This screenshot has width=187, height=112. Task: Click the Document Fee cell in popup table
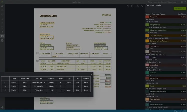(39, 86)
